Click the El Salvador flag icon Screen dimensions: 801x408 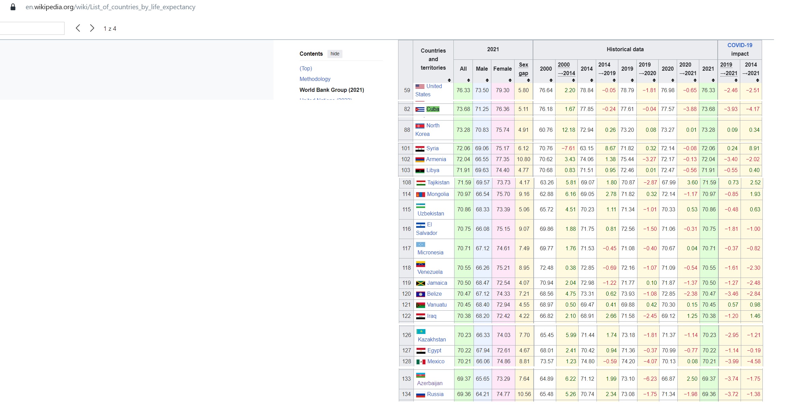click(421, 225)
